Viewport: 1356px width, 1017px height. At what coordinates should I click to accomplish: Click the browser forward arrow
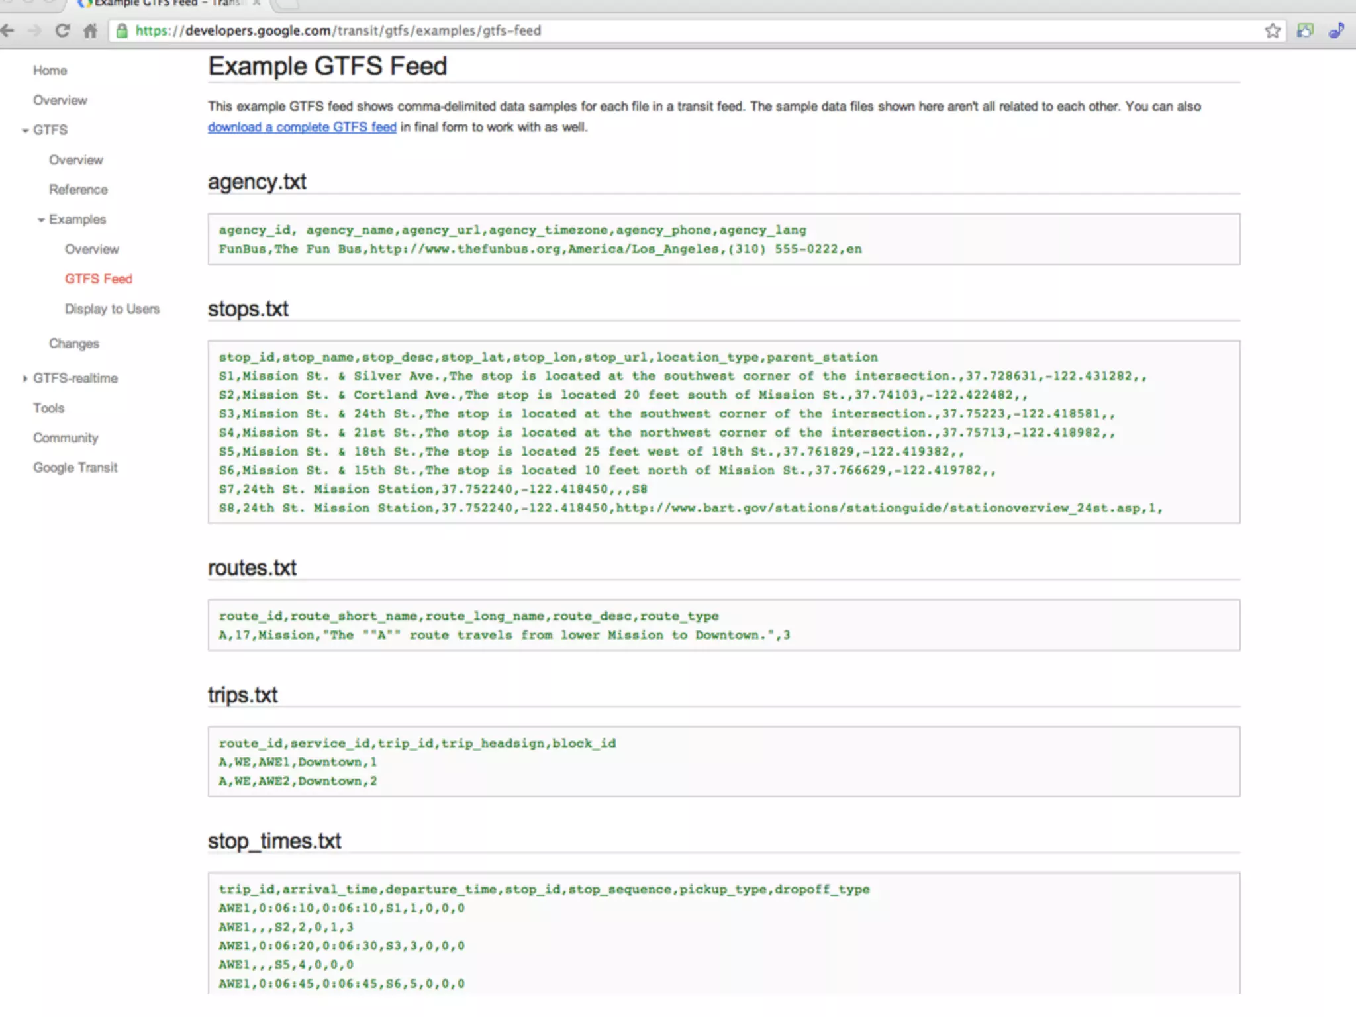(x=34, y=30)
